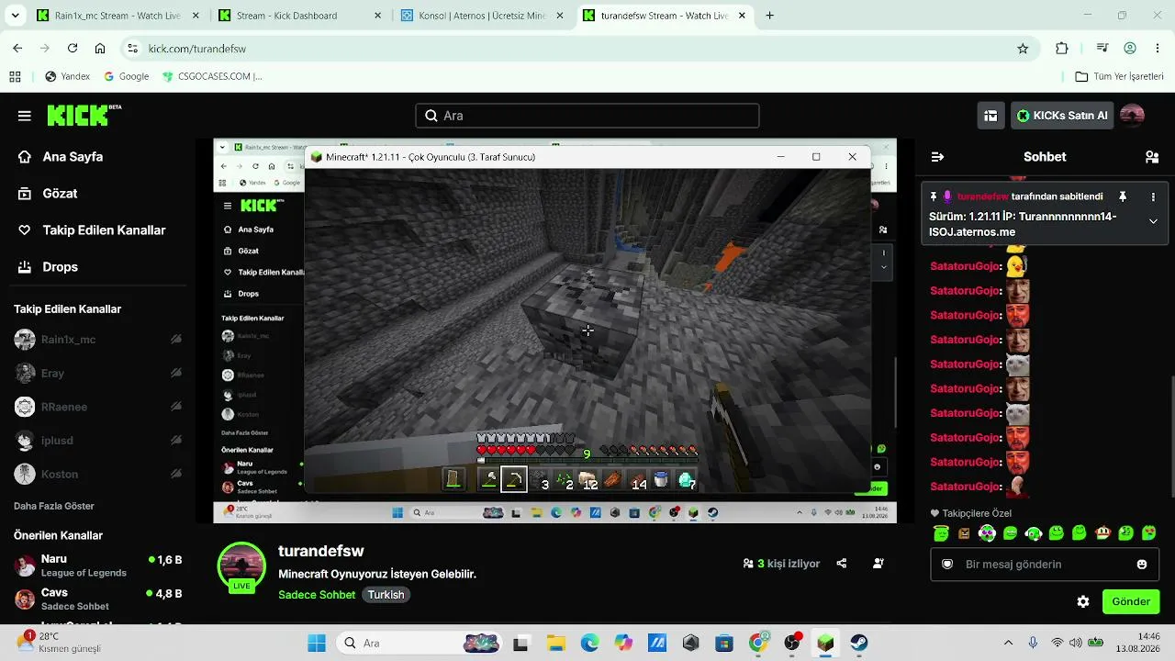This screenshot has width=1175, height=661.
Task: Open the browser extensions menu
Action: tap(1062, 49)
